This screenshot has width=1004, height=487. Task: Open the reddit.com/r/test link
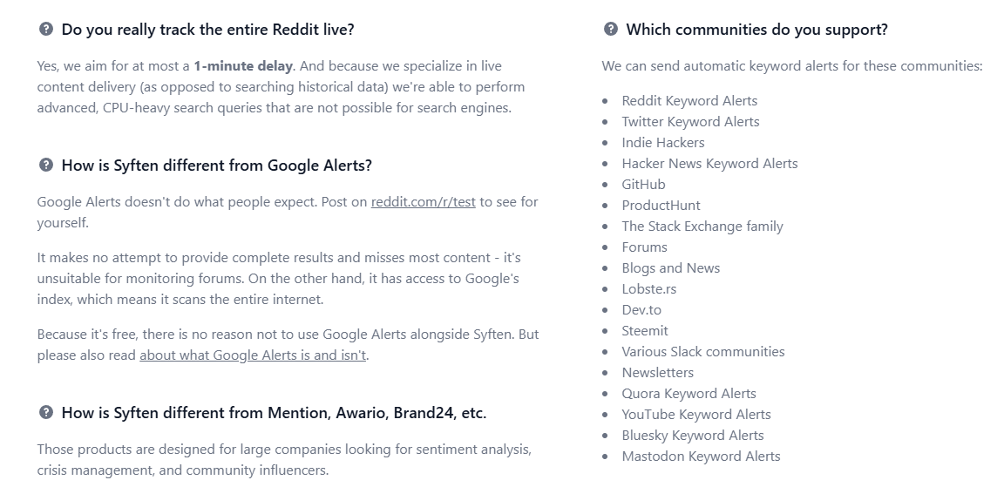click(424, 202)
